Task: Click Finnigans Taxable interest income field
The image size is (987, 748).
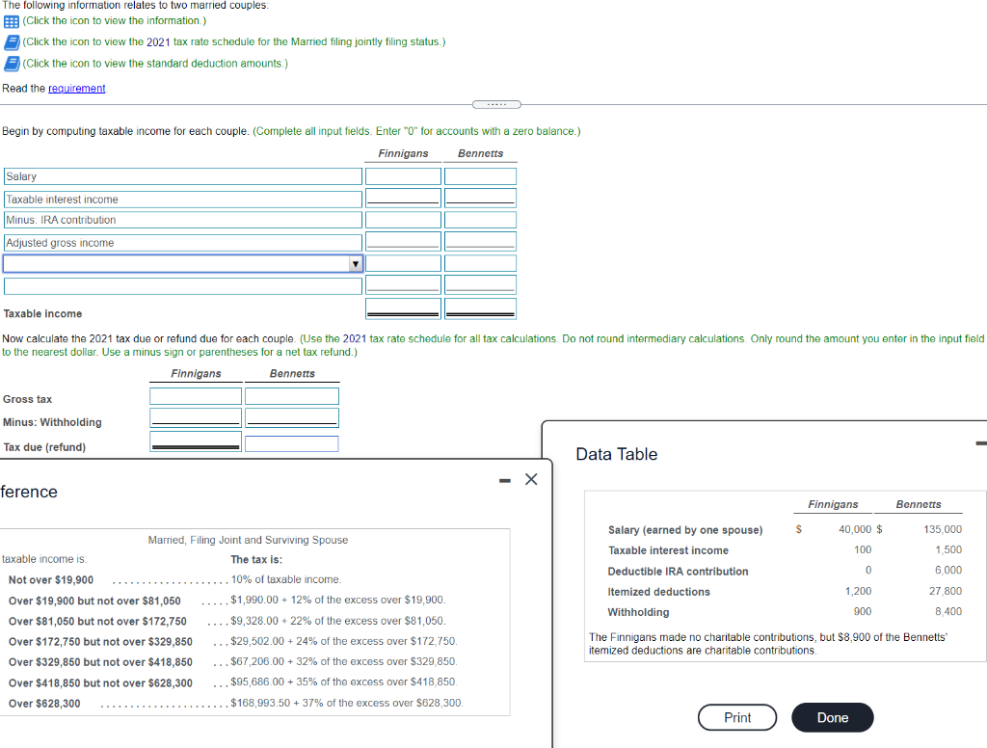Action: pos(403,199)
